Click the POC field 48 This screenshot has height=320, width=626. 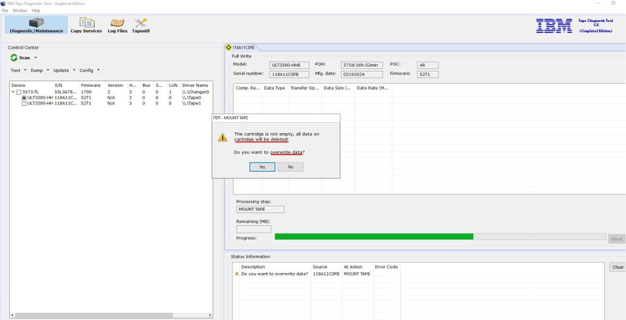(427, 65)
